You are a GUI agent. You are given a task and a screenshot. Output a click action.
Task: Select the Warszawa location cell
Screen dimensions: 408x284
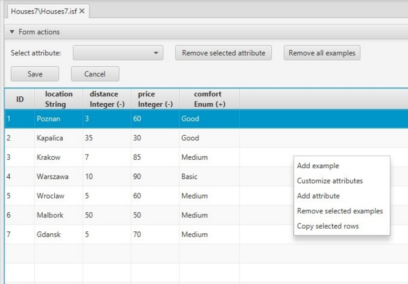pyautogui.click(x=59, y=176)
